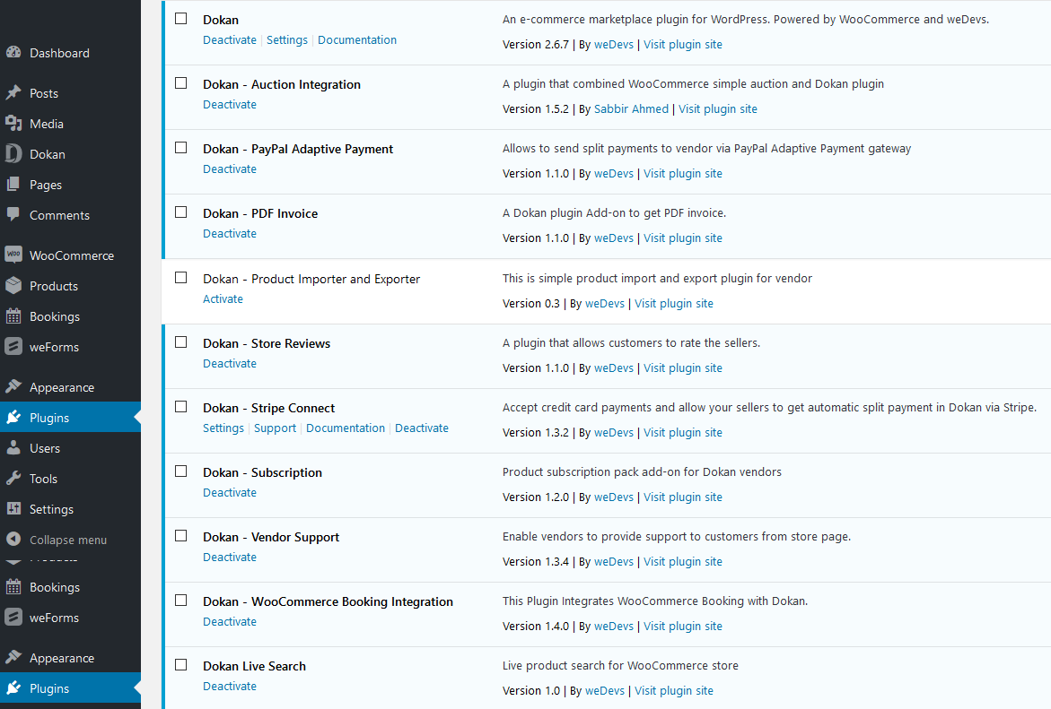This screenshot has height=709, width=1051.
Task: Click description 'Live product search for WooCommerce store'
Action: pyautogui.click(x=620, y=665)
